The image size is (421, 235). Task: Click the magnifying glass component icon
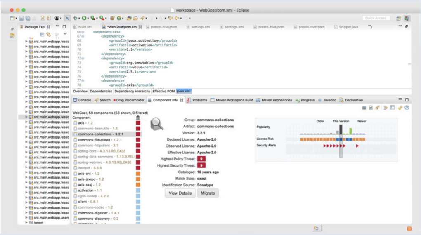click(x=157, y=124)
